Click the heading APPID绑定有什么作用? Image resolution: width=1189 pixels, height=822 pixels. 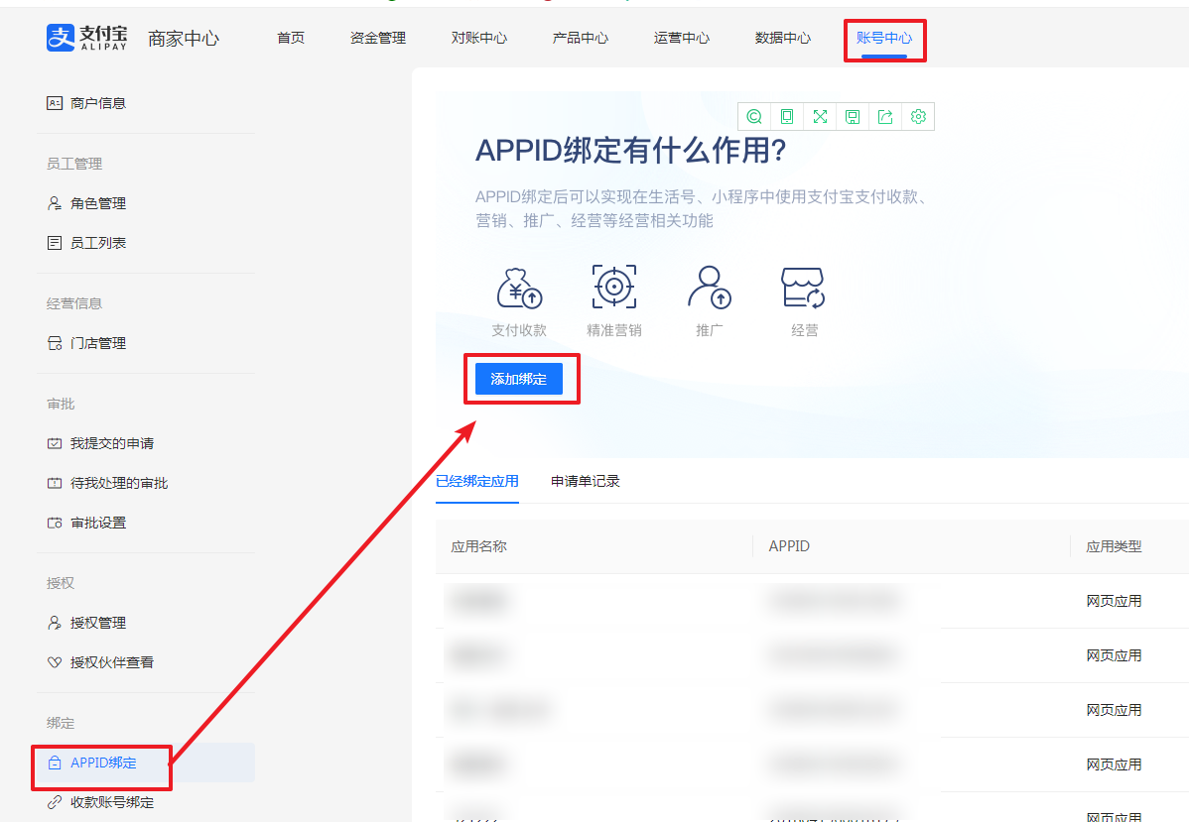tap(631, 150)
